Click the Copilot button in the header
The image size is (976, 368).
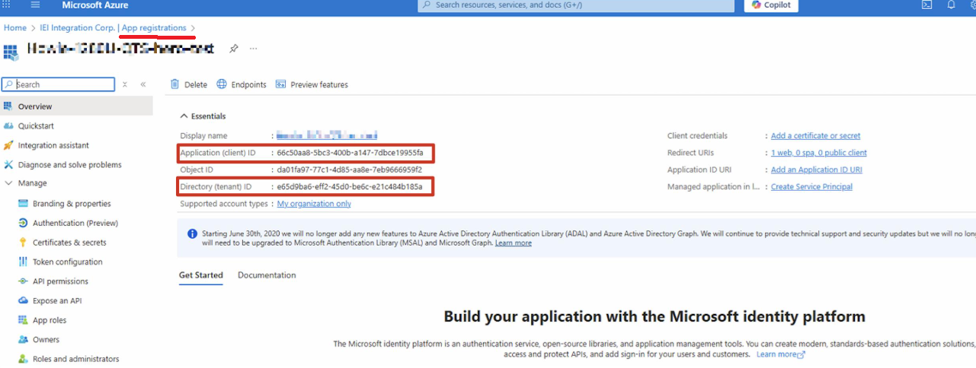click(x=771, y=5)
